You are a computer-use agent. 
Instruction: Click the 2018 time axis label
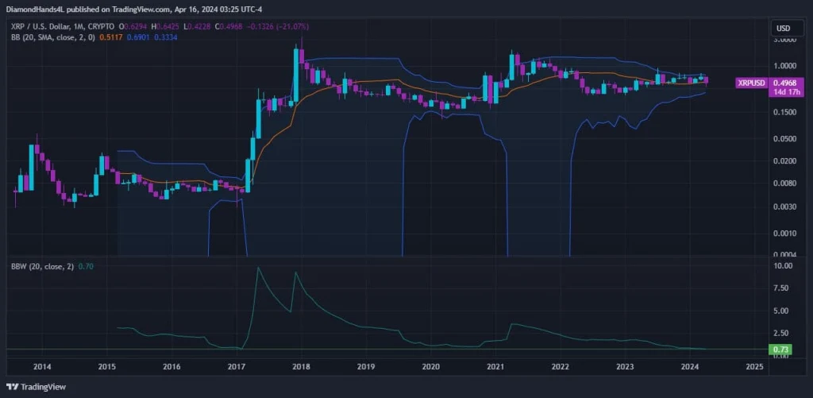pyautogui.click(x=301, y=366)
